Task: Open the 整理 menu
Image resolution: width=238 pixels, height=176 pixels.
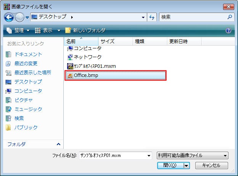Action: click(x=18, y=30)
